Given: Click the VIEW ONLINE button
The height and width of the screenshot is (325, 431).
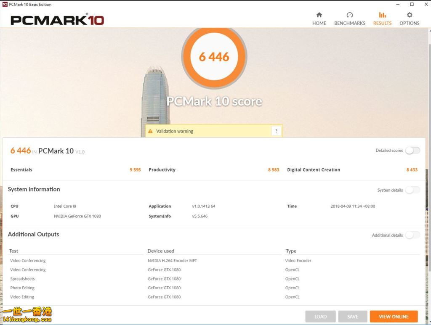Looking at the screenshot, I should [394, 317].
